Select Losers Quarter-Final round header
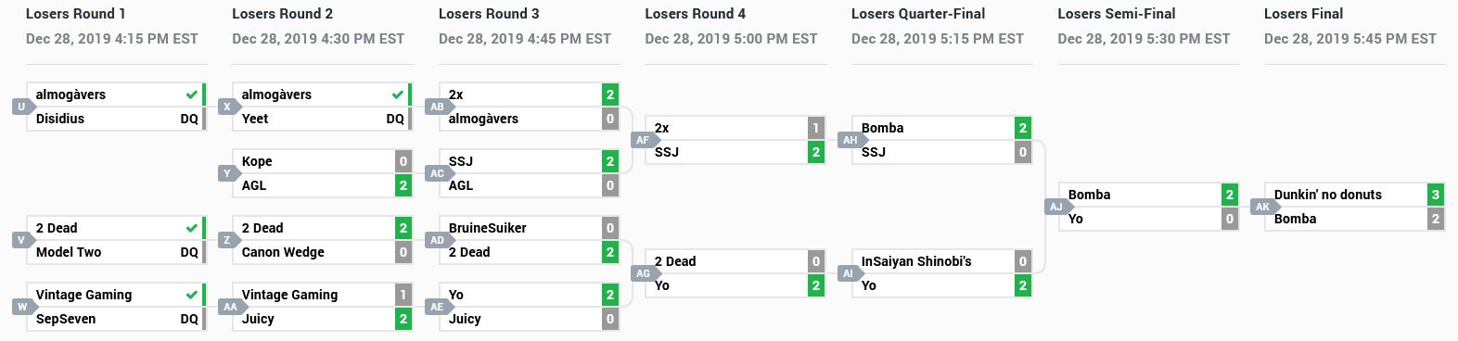1458x341 pixels. point(918,14)
